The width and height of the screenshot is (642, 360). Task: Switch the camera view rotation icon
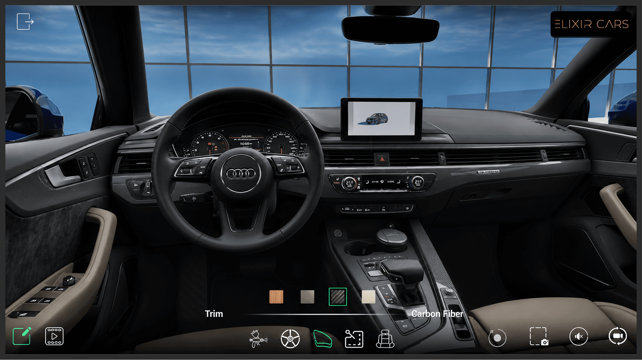[618, 336]
